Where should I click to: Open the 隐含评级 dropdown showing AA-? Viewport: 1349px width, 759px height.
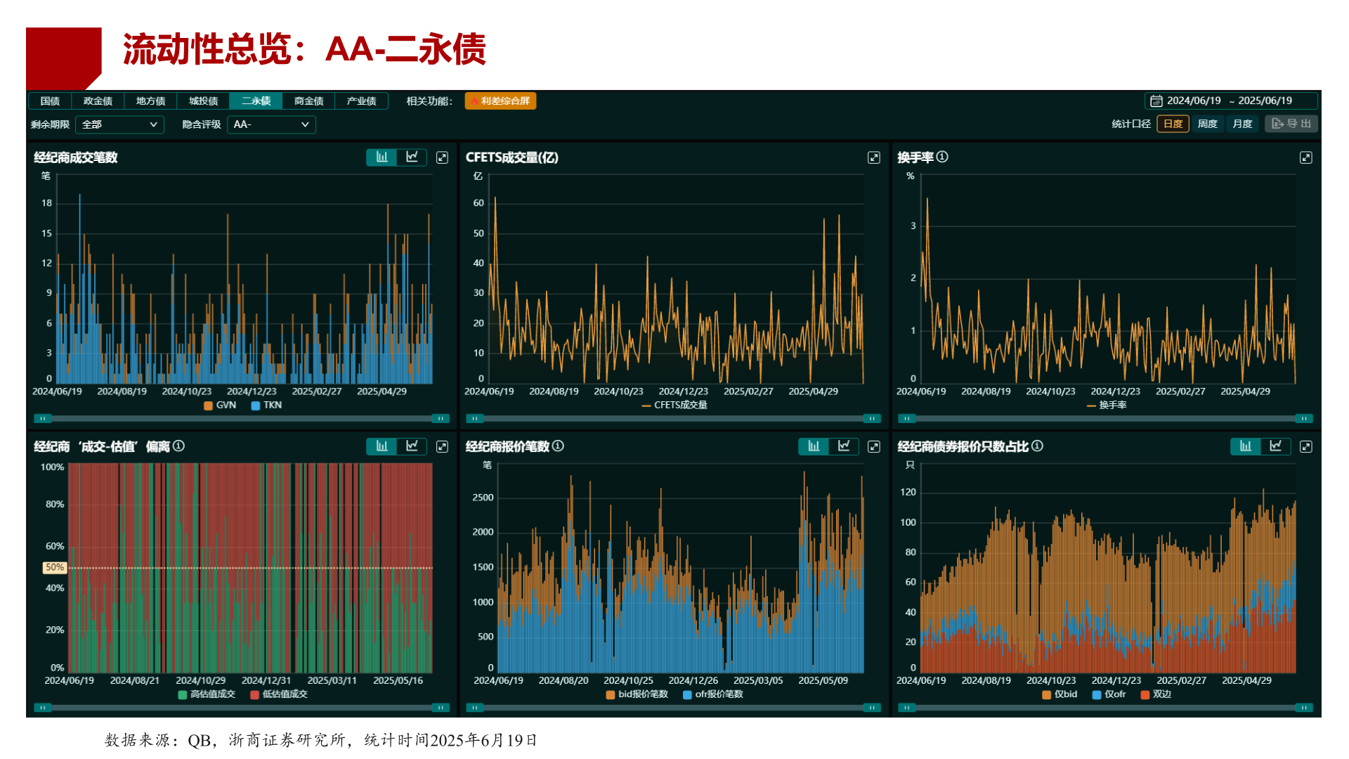pyautogui.click(x=271, y=124)
